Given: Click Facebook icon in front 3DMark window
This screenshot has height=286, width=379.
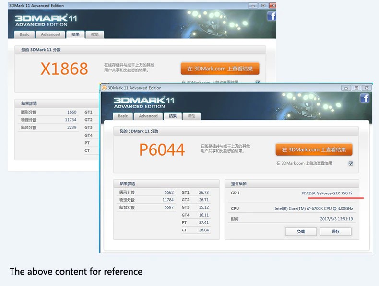Looking at the screenshot, I should (365, 98).
